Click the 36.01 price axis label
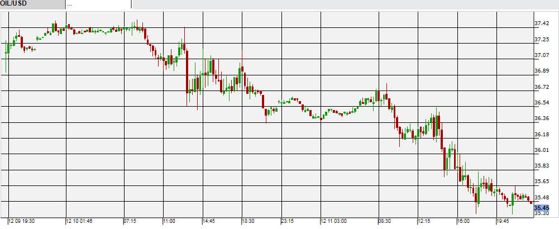 point(542,150)
